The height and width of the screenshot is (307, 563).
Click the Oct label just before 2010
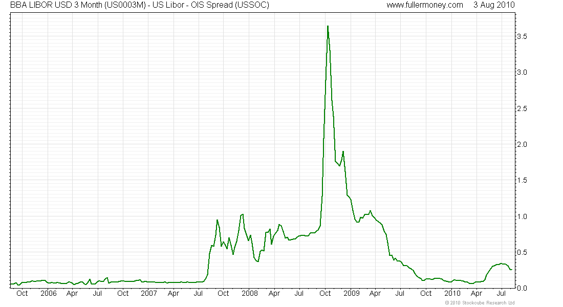click(426, 293)
